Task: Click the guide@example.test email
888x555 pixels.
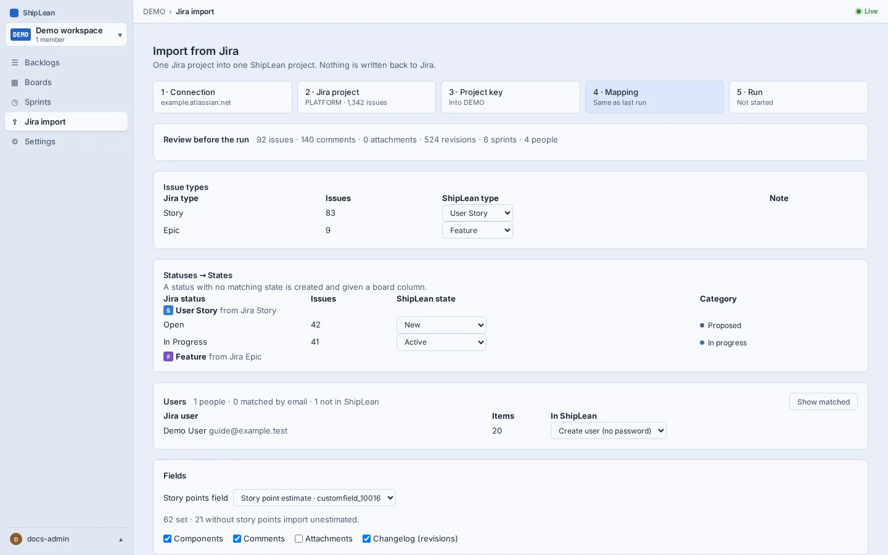Action: point(248,431)
